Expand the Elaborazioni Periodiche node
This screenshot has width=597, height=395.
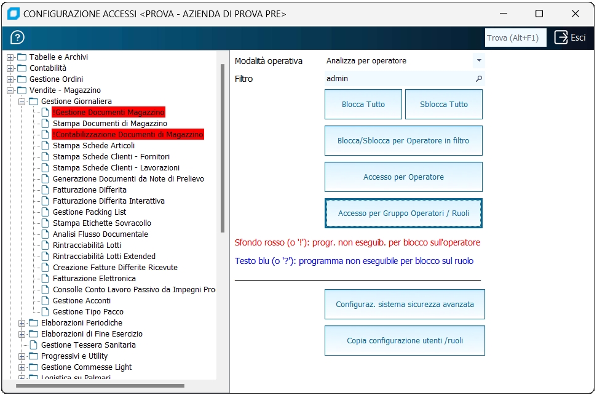coord(22,324)
